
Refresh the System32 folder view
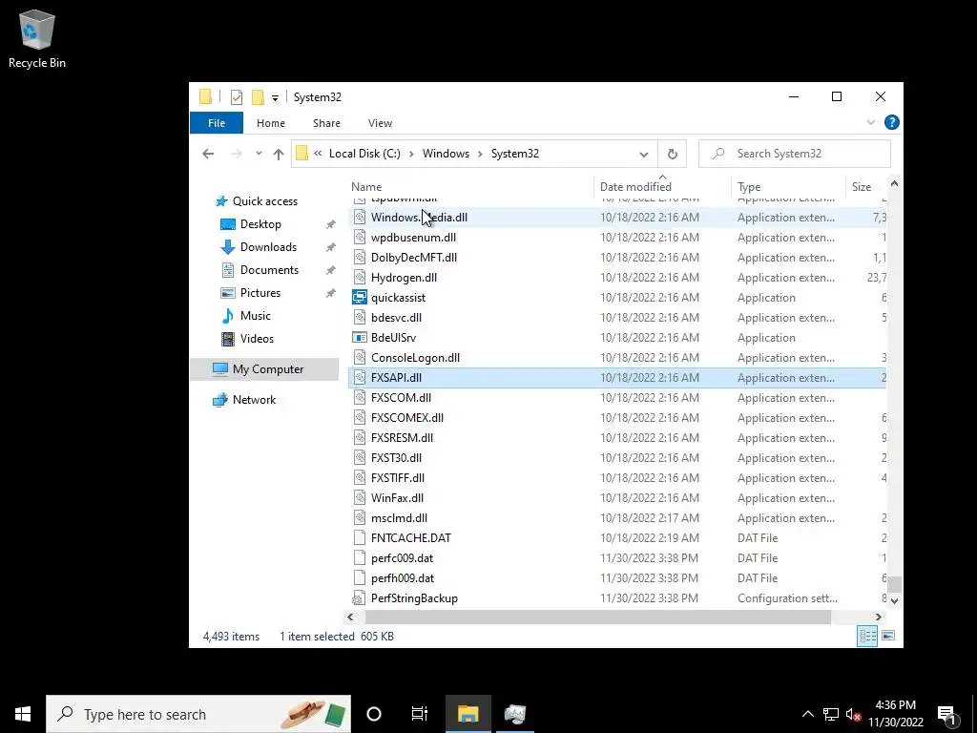coord(673,154)
